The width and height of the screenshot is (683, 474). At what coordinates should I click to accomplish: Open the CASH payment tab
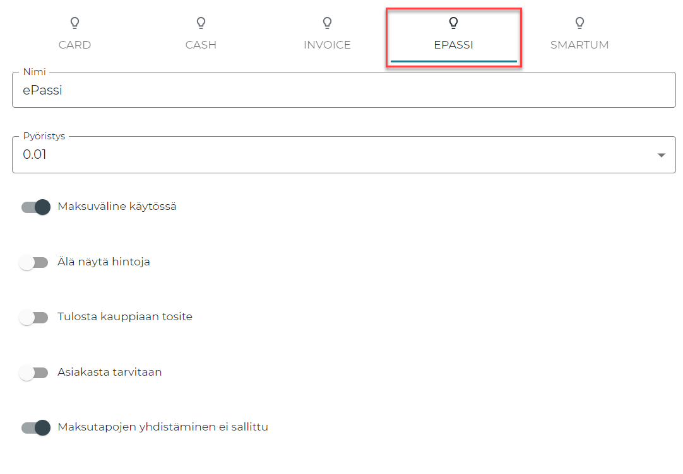201,45
